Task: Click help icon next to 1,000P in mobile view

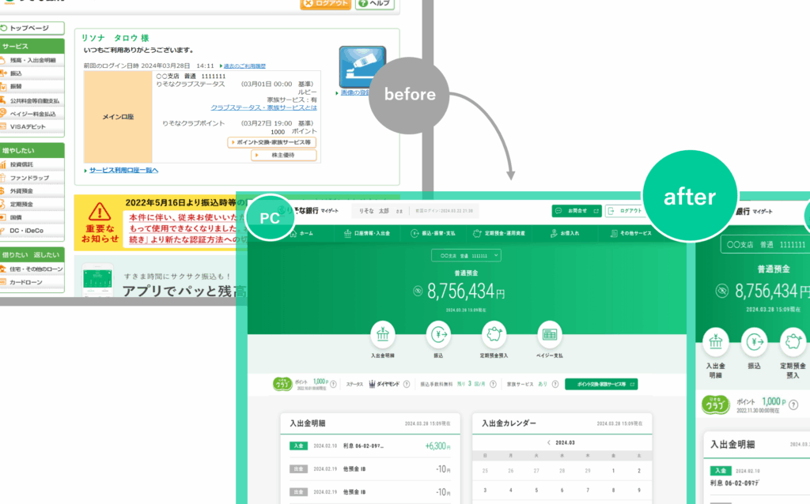Action: tap(793, 405)
